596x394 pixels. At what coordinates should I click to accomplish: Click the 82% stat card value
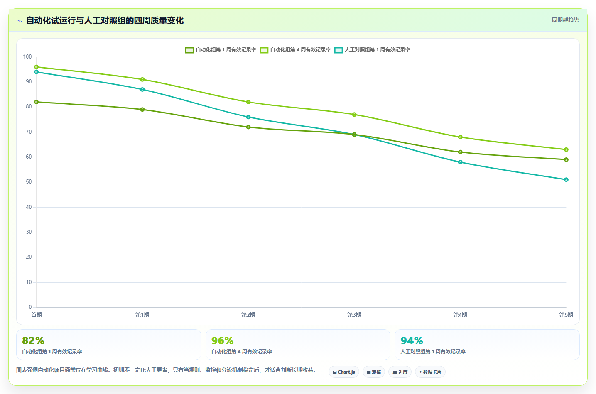33,341
